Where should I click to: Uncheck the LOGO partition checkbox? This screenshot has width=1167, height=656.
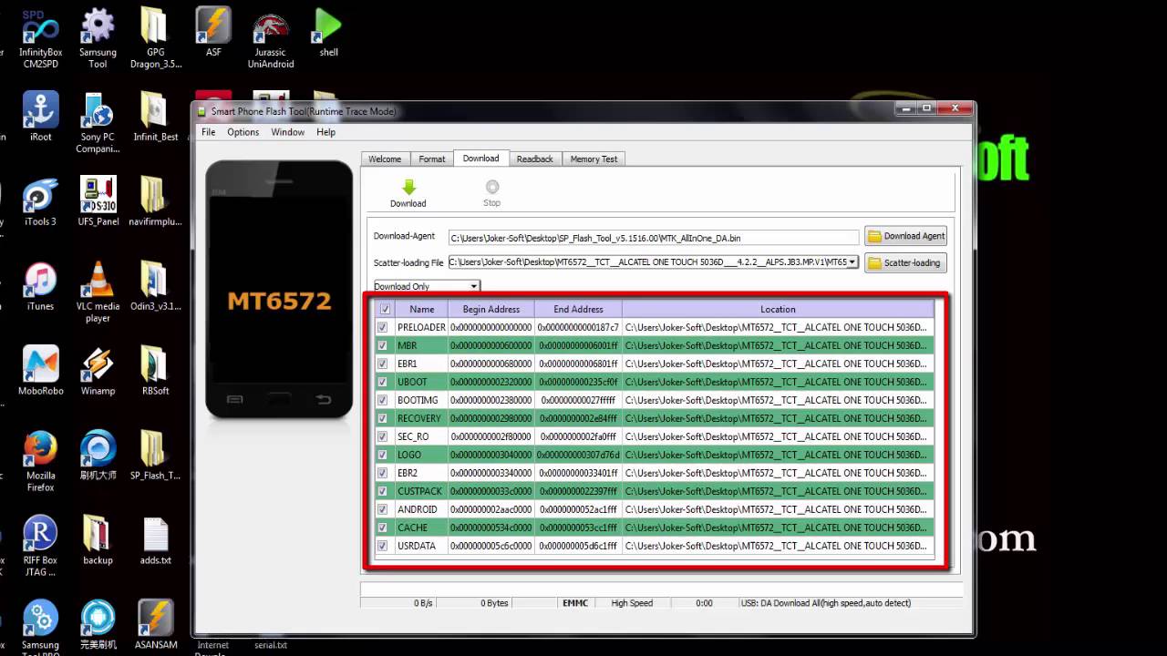click(x=382, y=455)
